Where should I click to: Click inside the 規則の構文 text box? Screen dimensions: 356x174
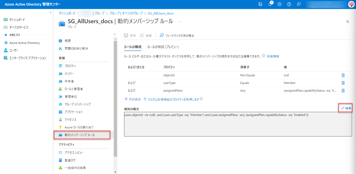[x=238, y=124]
